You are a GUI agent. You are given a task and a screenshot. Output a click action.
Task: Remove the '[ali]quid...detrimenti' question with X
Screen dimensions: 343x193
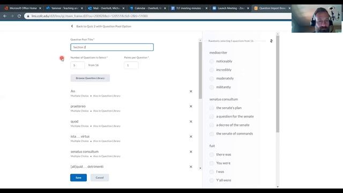click(191, 167)
